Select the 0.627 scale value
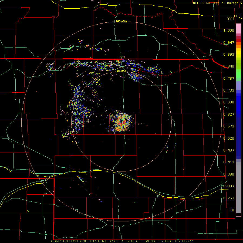This screenshot has height=243, width=243. point(229,114)
